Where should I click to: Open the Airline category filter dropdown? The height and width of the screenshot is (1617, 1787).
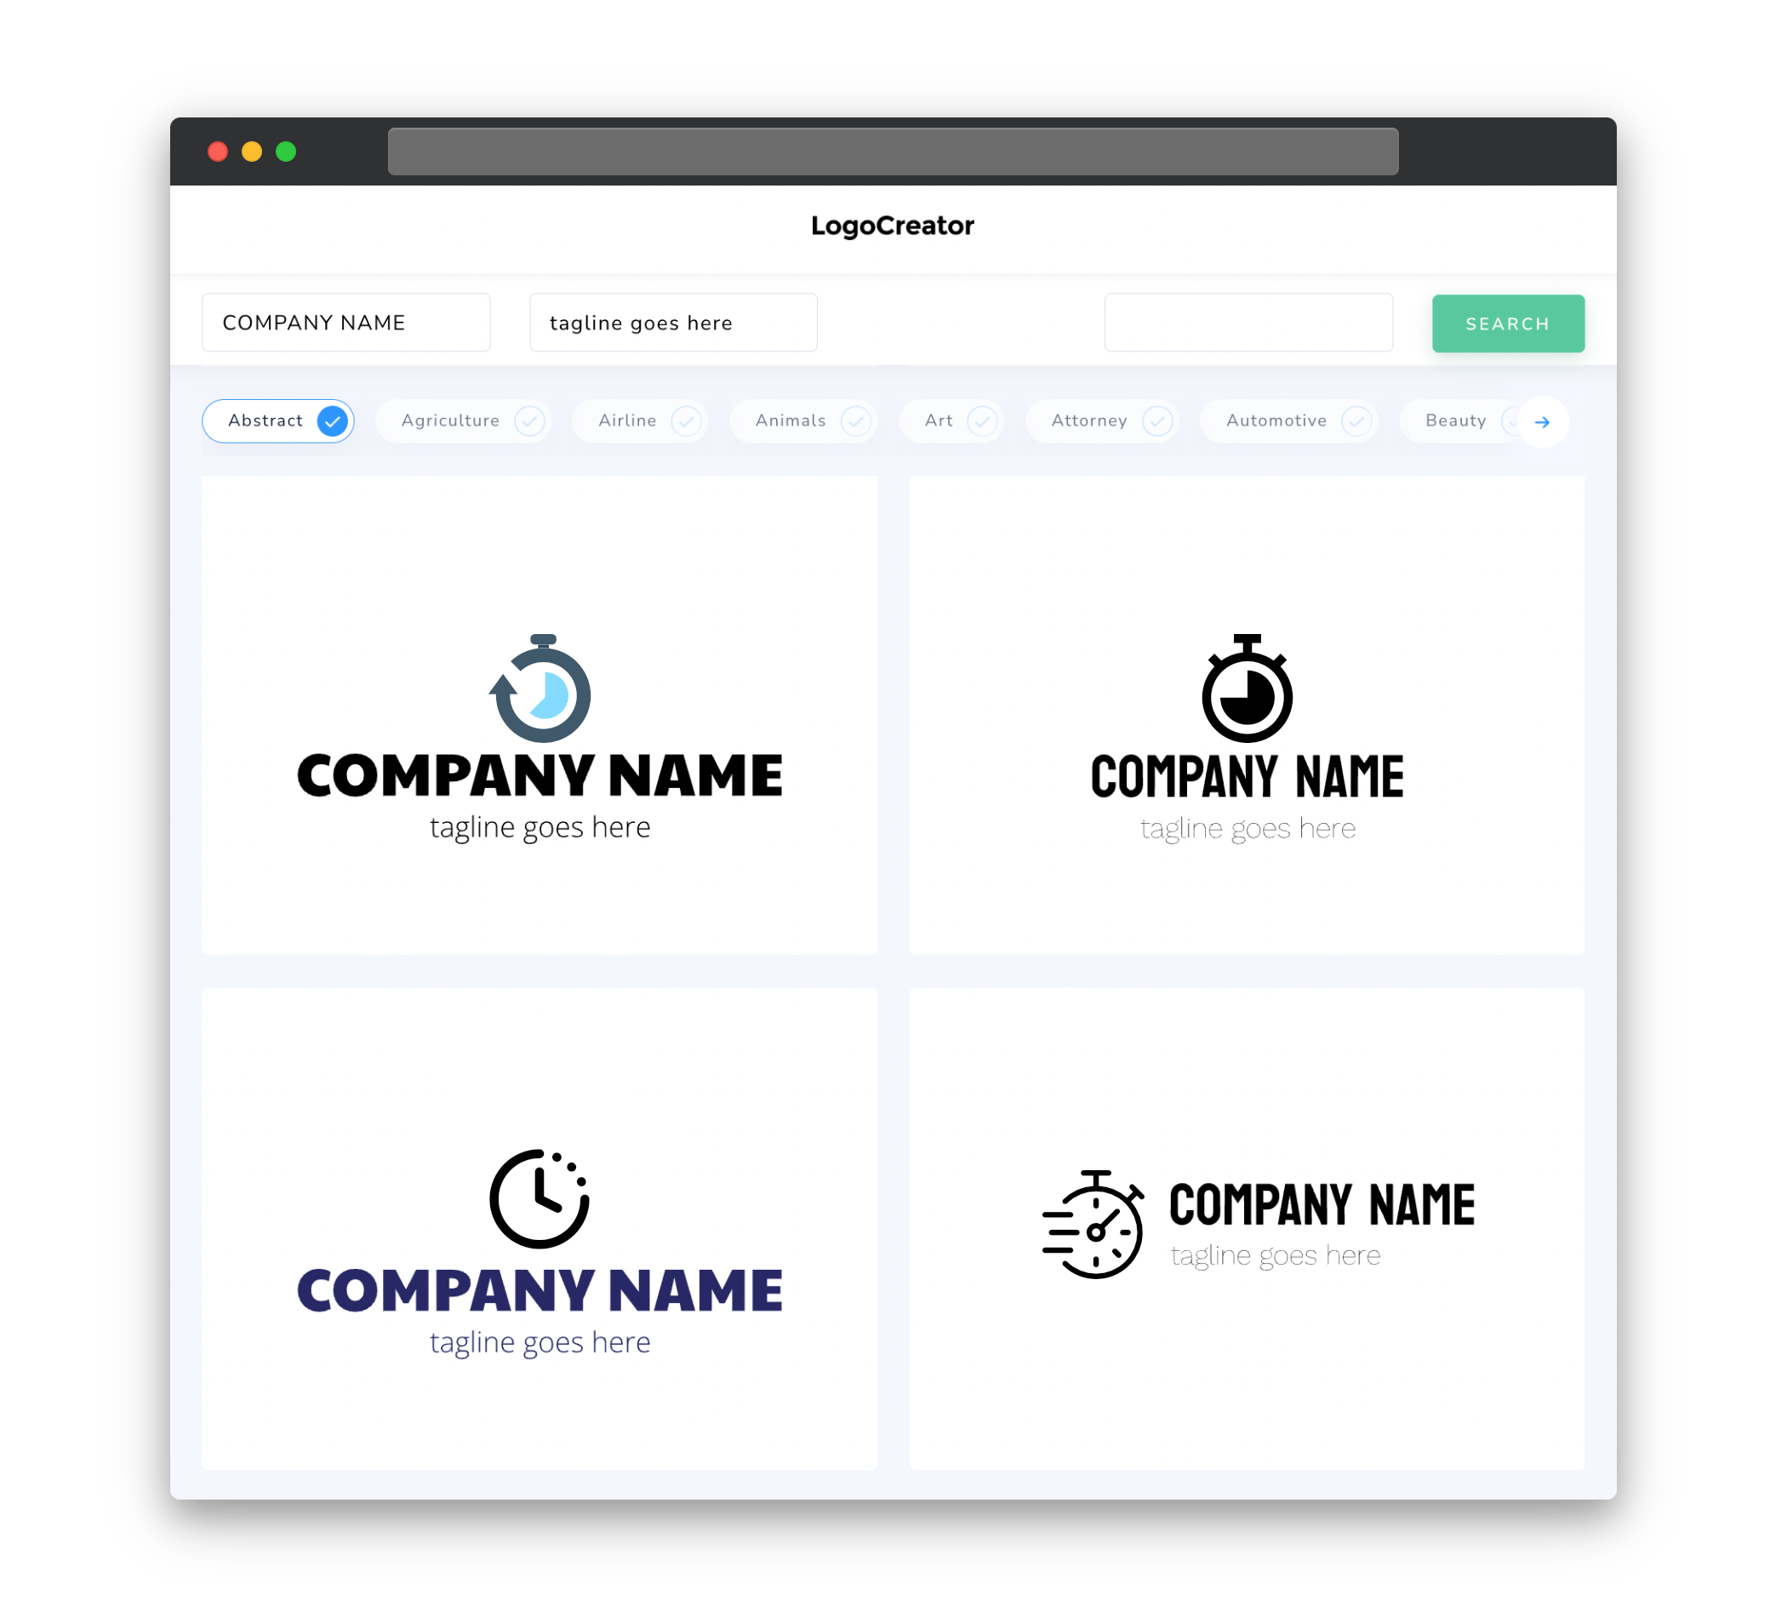(x=644, y=420)
